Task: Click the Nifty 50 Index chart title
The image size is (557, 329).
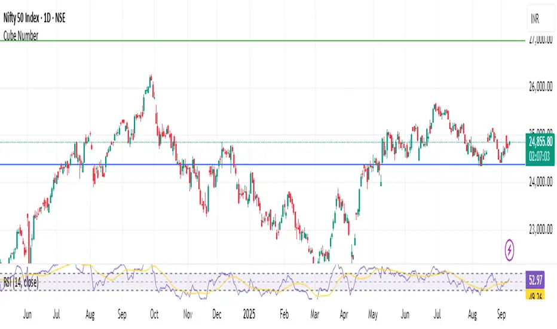Action: tap(35, 18)
